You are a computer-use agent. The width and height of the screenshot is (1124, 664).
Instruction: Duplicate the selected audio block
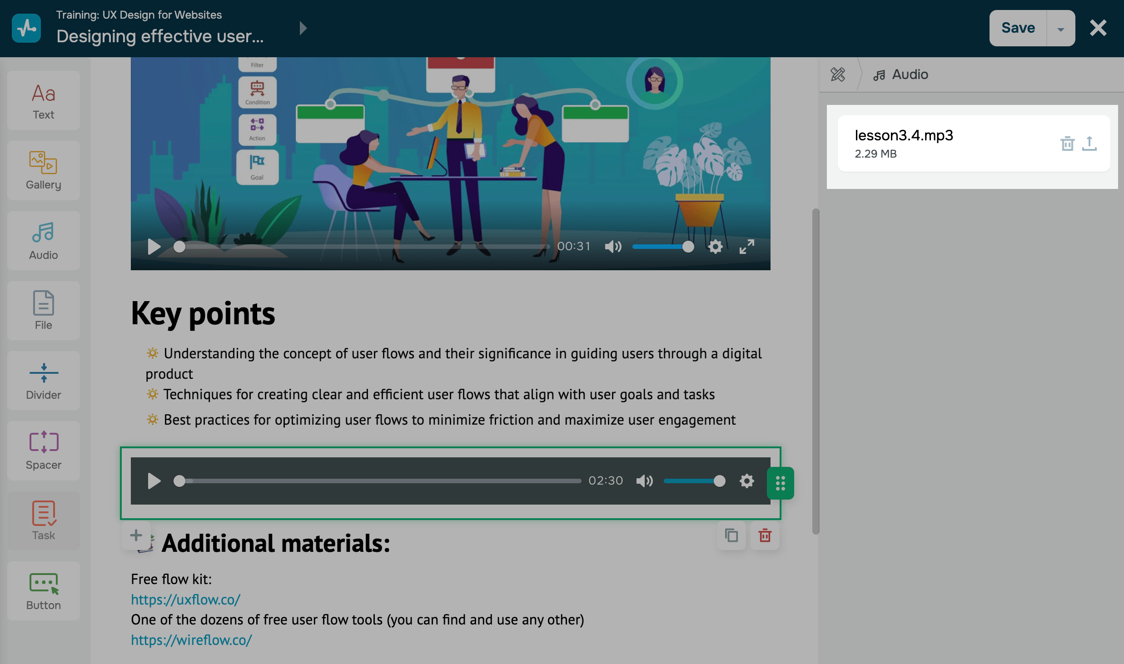(731, 536)
